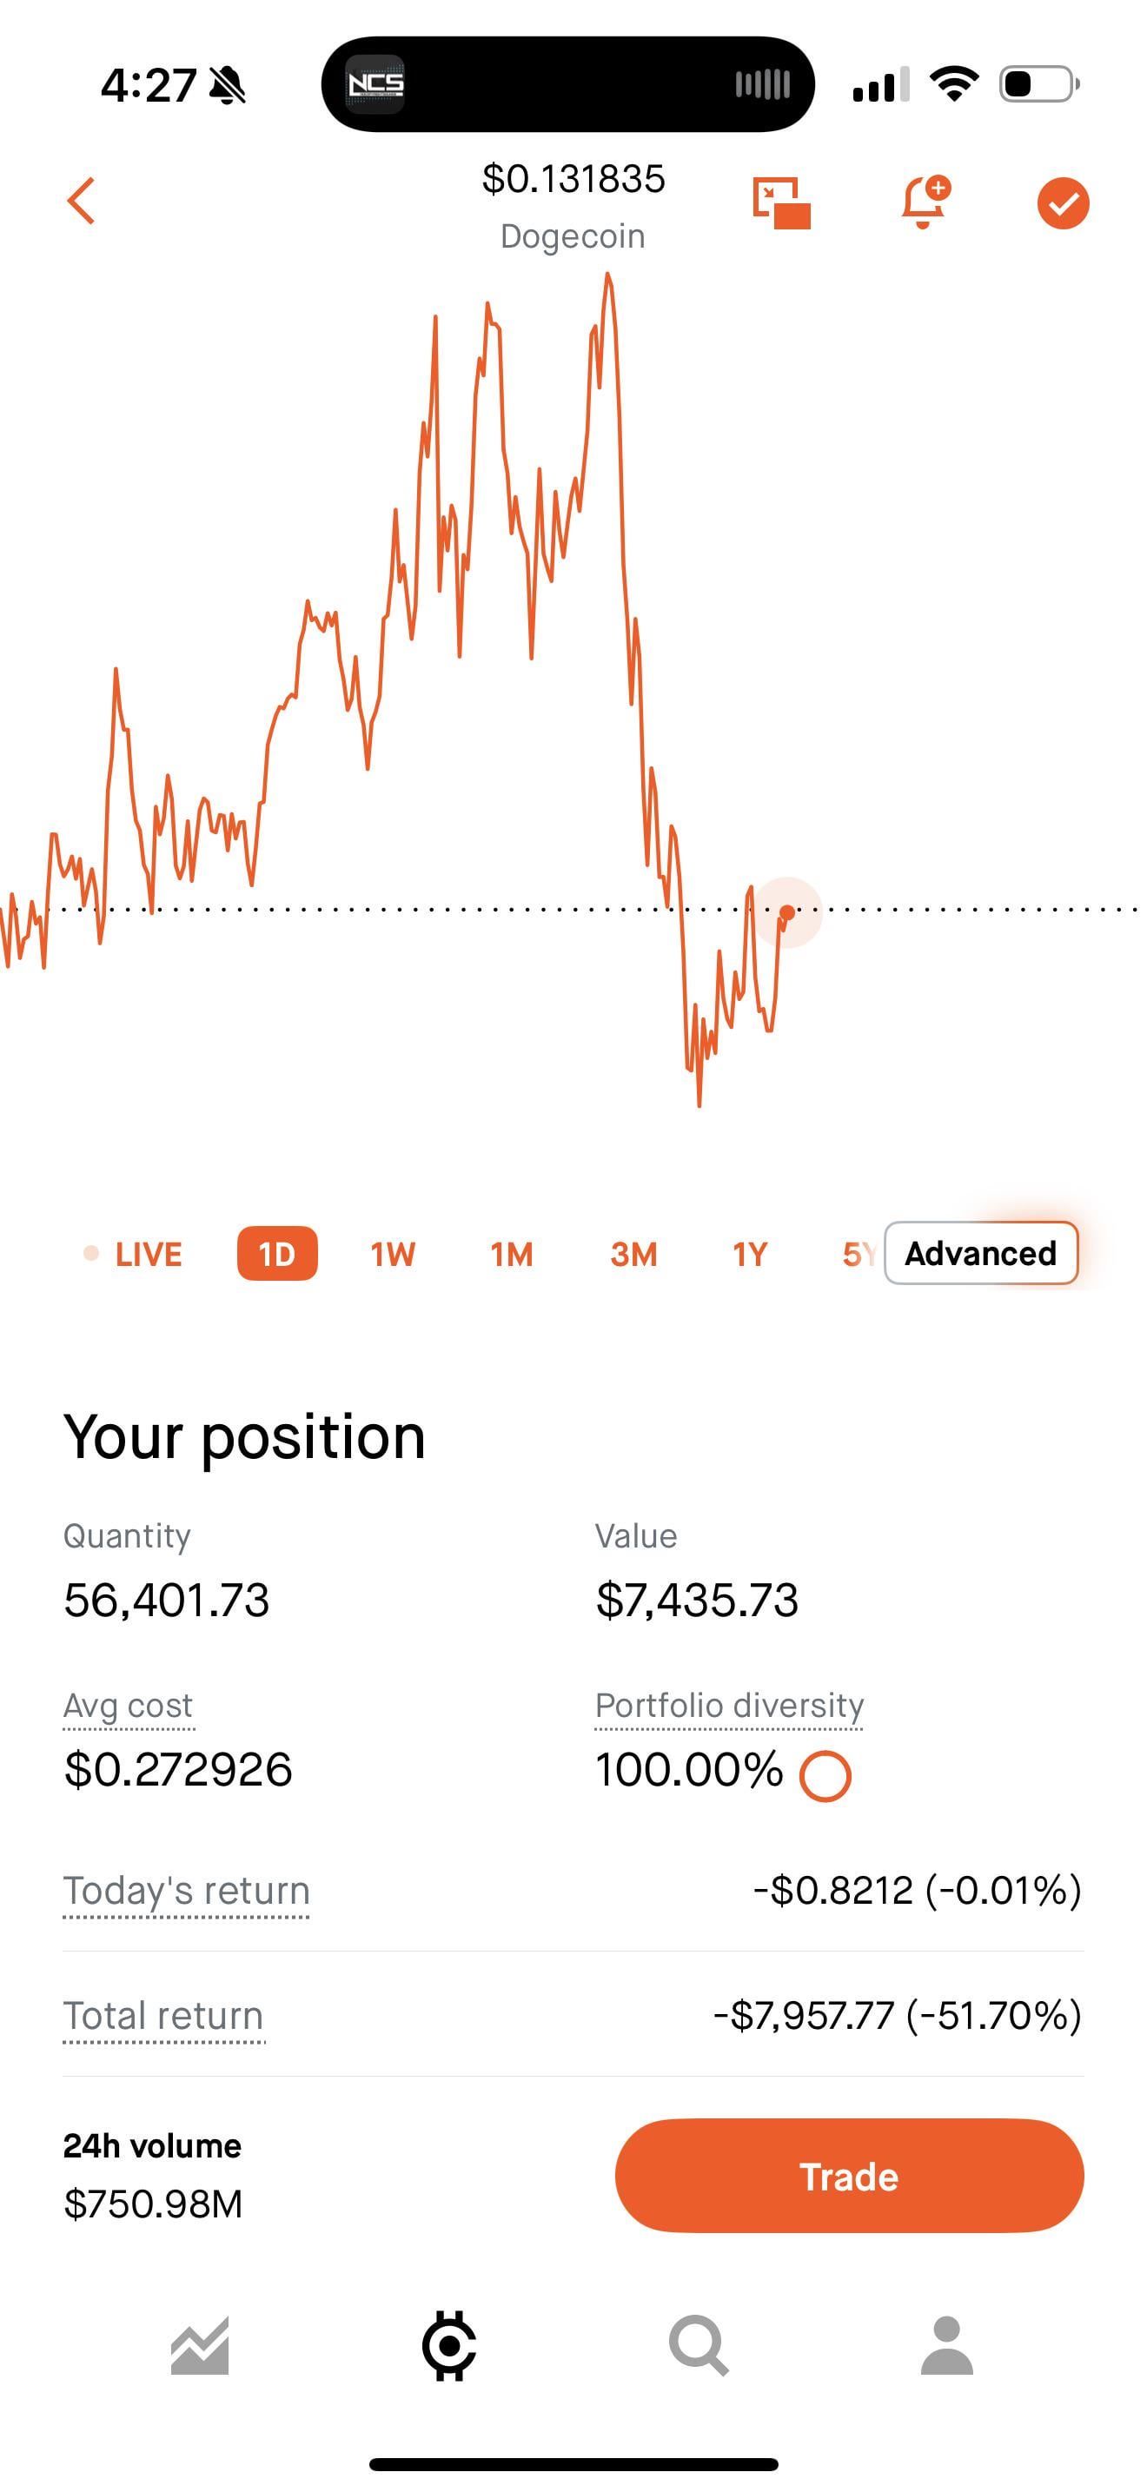Expand the Avg cost explanation
The image size is (1147, 2492).
point(129,1706)
